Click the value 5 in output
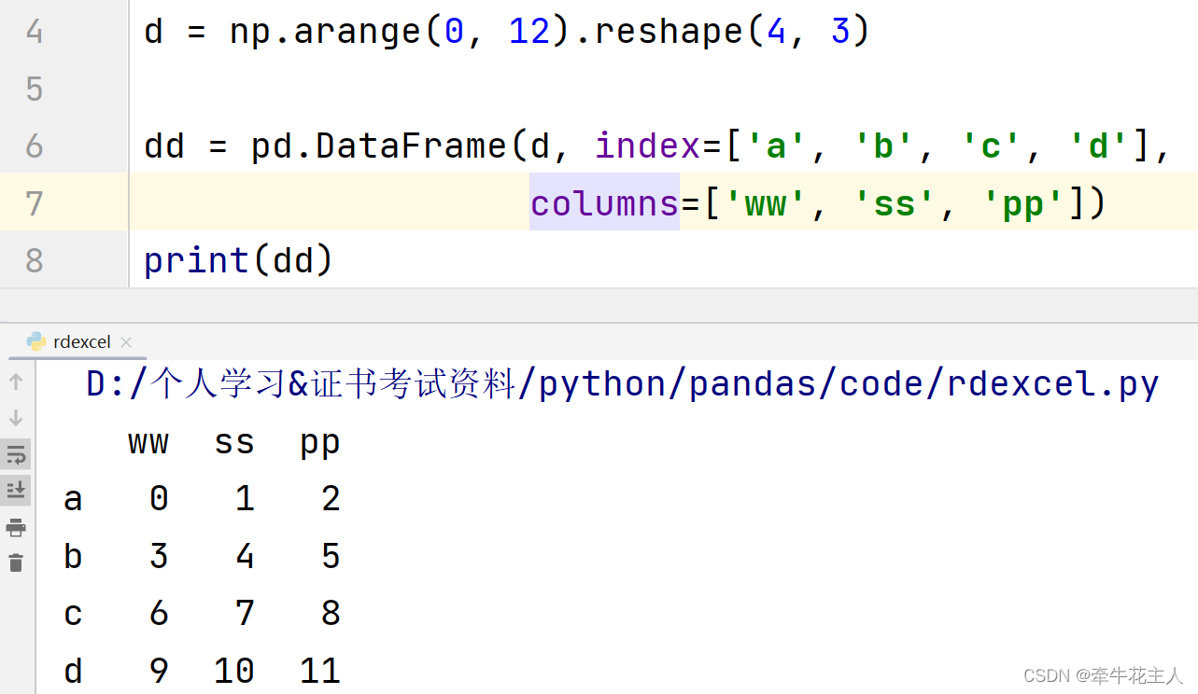 (x=331, y=557)
